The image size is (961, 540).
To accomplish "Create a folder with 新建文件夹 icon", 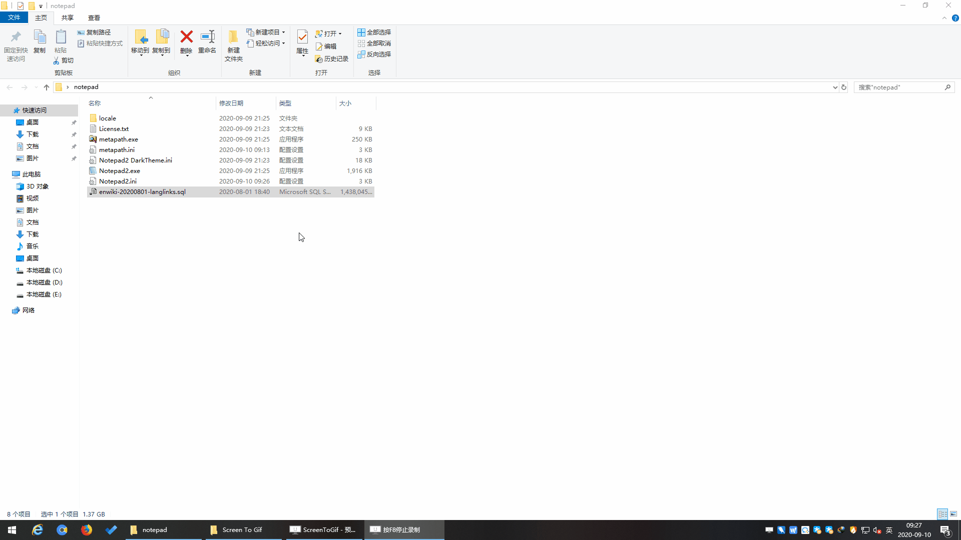I will point(233,44).
